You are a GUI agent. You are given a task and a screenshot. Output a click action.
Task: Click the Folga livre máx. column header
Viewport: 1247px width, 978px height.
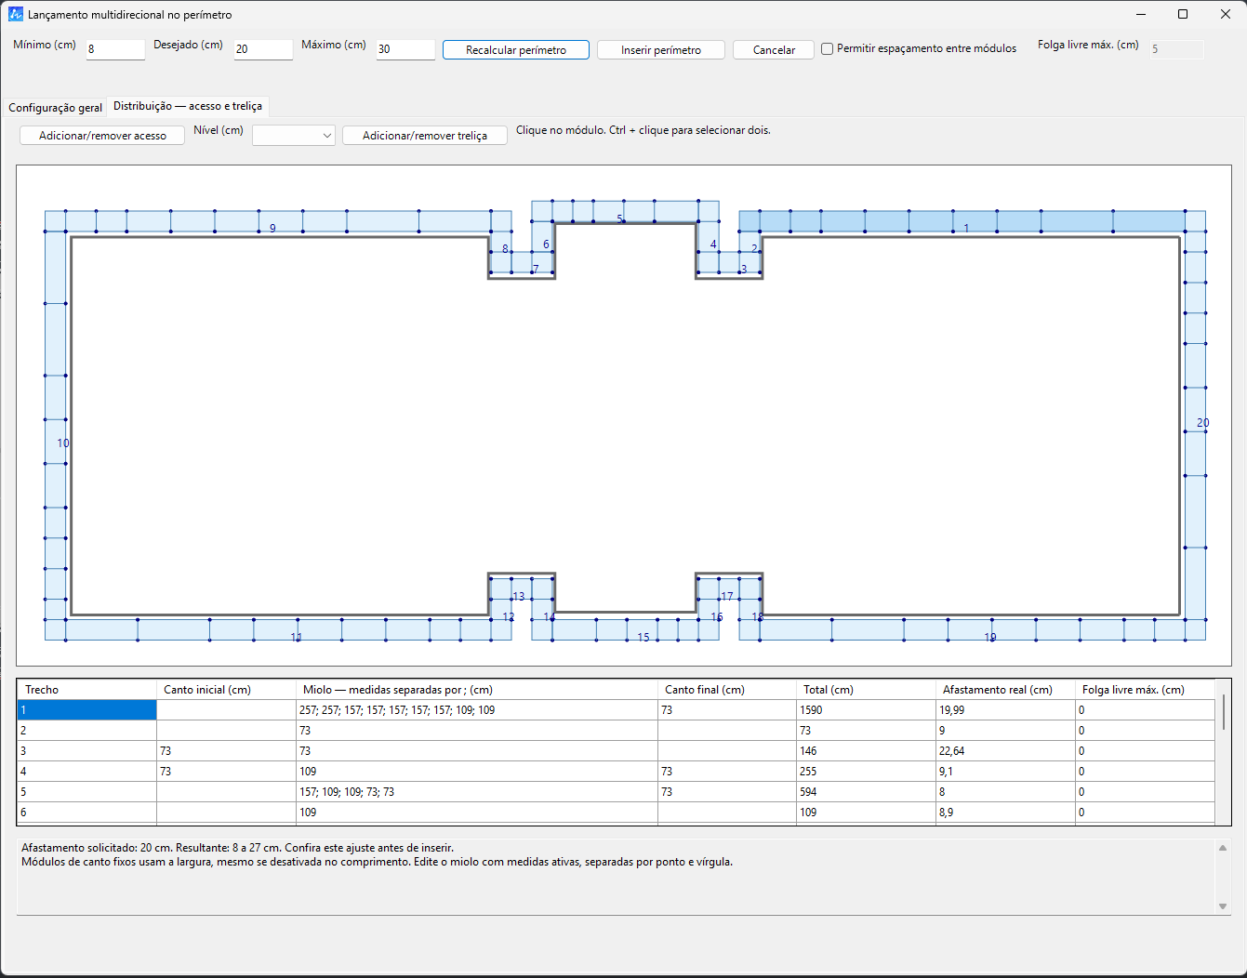pos(1145,690)
